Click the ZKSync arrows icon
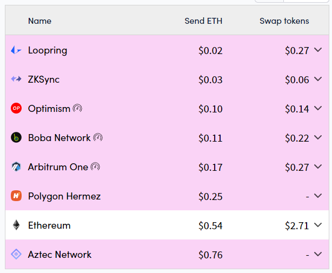This screenshot has width=332, height=273. 16,79
